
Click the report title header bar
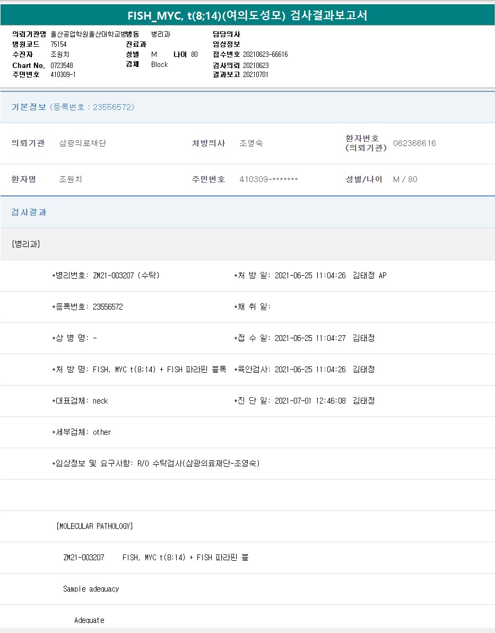coord(247,15)
